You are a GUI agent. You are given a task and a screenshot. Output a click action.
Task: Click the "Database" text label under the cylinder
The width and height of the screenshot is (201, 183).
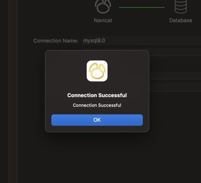tap(181, 20)
